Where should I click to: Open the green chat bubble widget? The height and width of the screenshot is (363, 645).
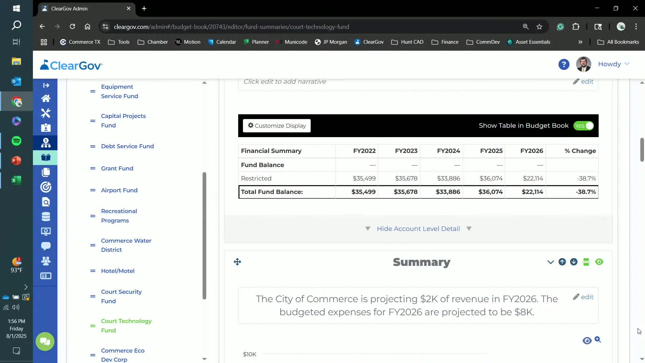[45, 341]
